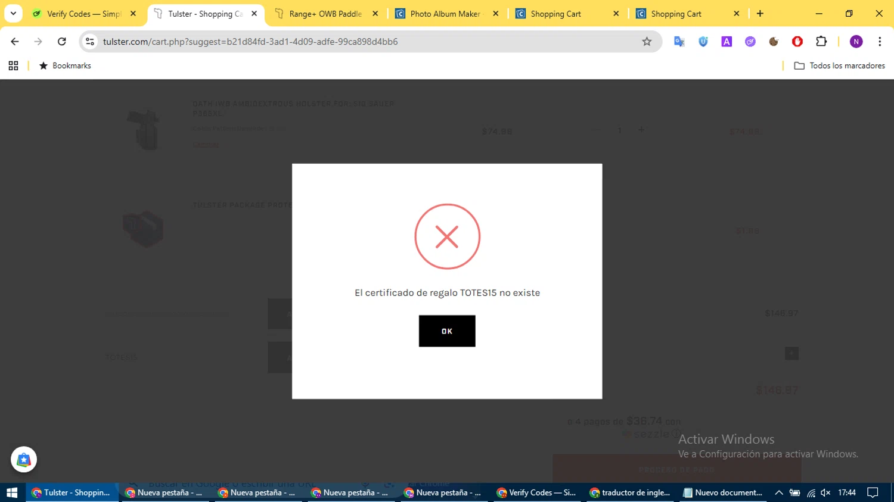Switch to the Photo Album Maker tab
Screen dimensions: 894x502
(x=445, y=14)
